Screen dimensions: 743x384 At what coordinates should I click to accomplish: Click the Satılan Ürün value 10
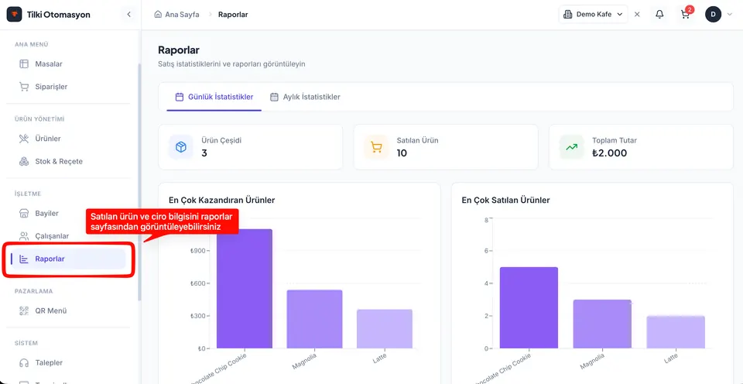coord(402,153)
